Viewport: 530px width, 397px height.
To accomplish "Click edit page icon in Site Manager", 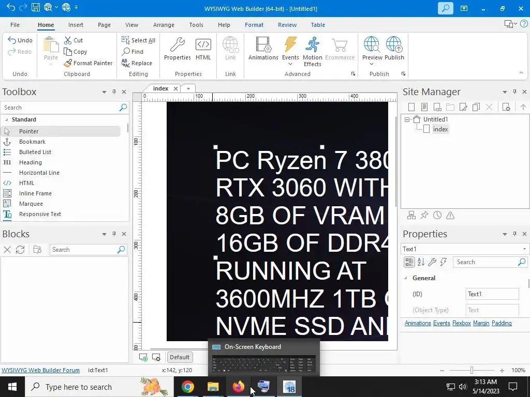I will click(463, 108).
